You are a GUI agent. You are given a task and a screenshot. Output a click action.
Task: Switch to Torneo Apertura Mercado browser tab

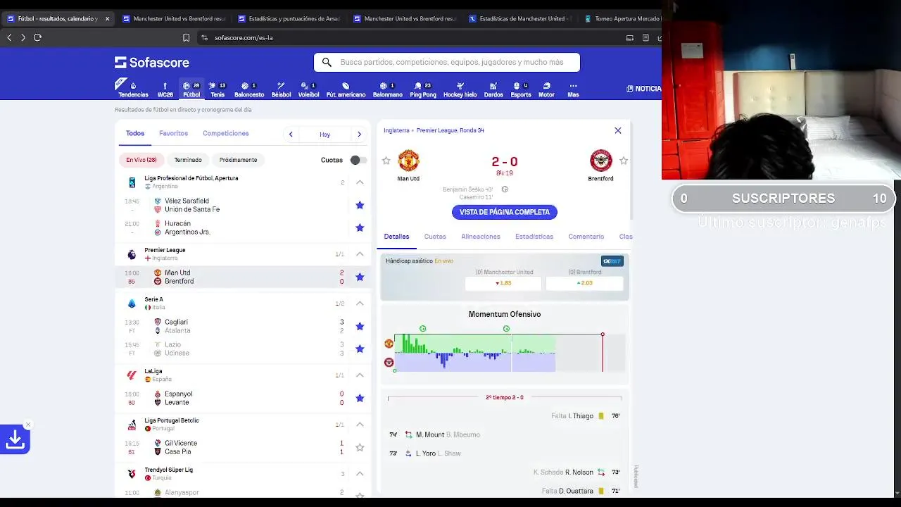[x=622, y=19]
